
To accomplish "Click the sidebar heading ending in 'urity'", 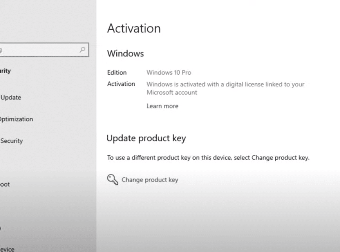I will 5,71.
